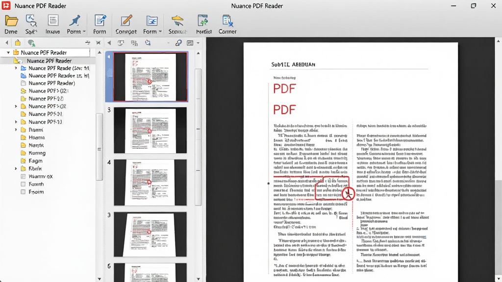
Task: Click the tree panel scroll-up arrow
Action: [x=99, y=52]
